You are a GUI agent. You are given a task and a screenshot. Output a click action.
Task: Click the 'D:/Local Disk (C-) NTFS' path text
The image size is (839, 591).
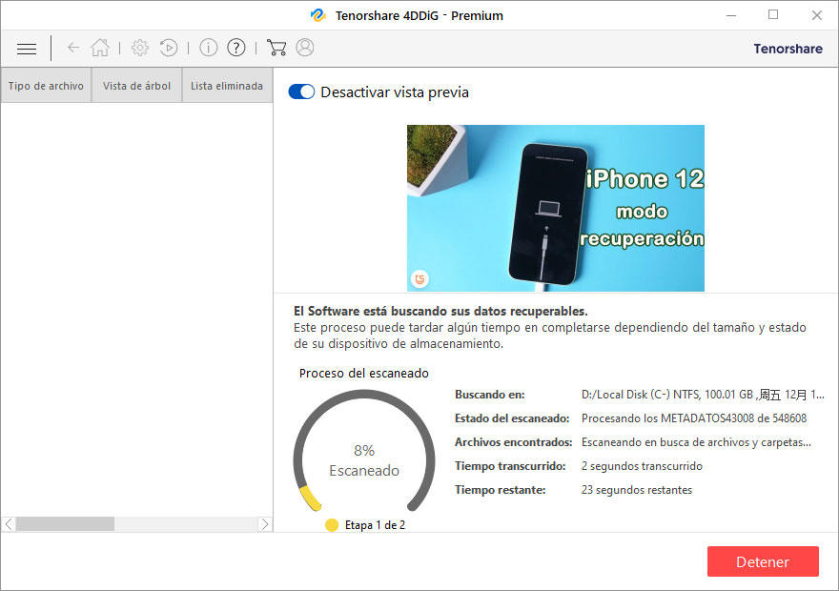pyautogui.click(x=703, y=395)
